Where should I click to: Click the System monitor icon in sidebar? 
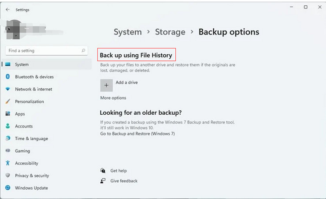coord(8,64)
